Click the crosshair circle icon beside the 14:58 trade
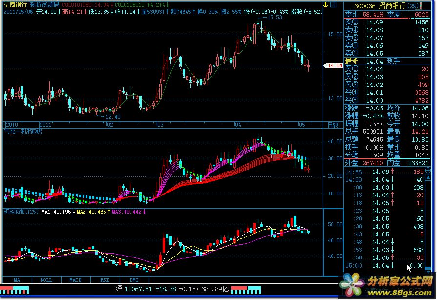 [428, 171]
